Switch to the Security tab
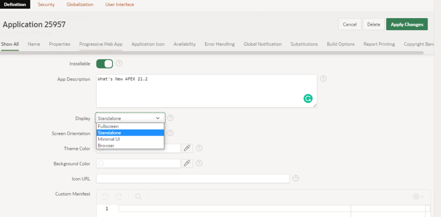 [x=46, y=4]
